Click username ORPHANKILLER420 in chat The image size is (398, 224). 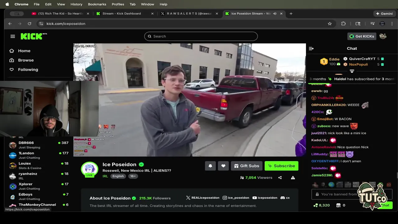[x=328, y=105]
